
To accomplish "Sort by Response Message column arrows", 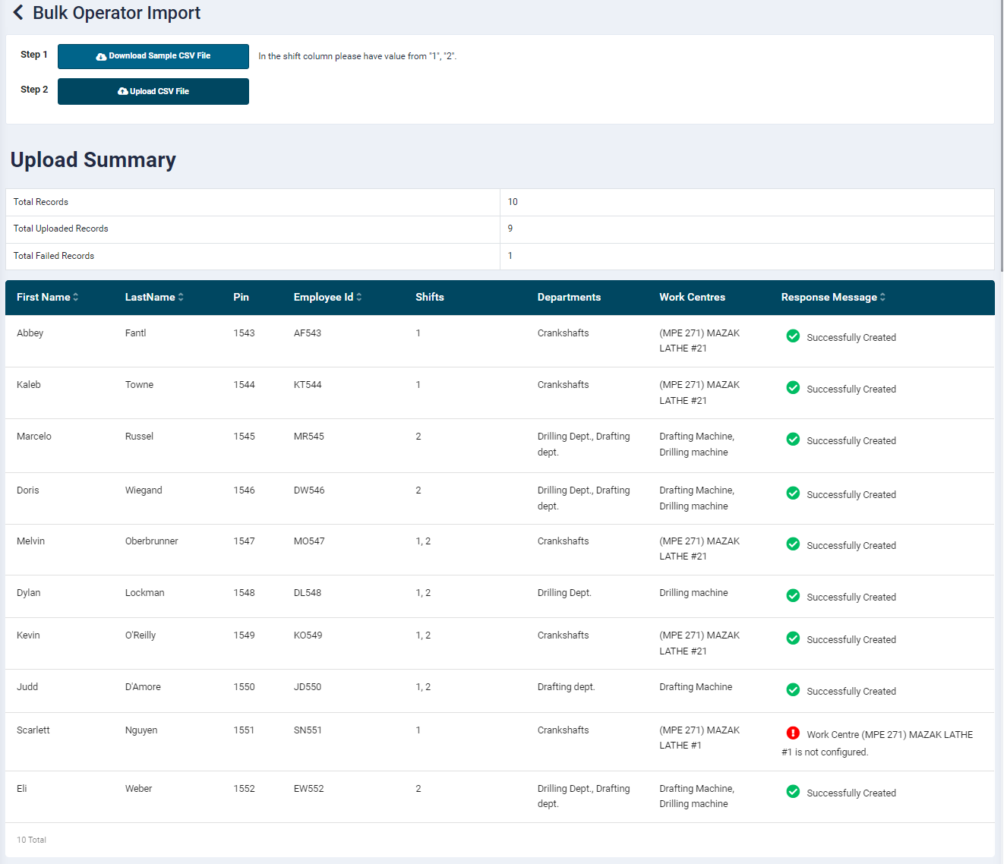I will coord(882,298).
